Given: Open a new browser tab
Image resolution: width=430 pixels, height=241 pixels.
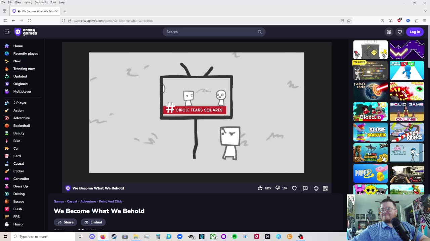Looking at the screenshot, I should (x=65, y=11).
